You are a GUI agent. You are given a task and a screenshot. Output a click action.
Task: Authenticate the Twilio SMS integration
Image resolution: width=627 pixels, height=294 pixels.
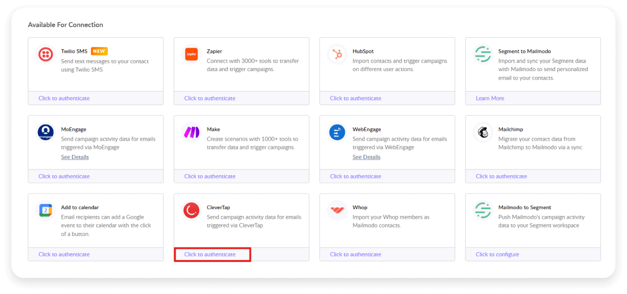click(x=64, y=98)
